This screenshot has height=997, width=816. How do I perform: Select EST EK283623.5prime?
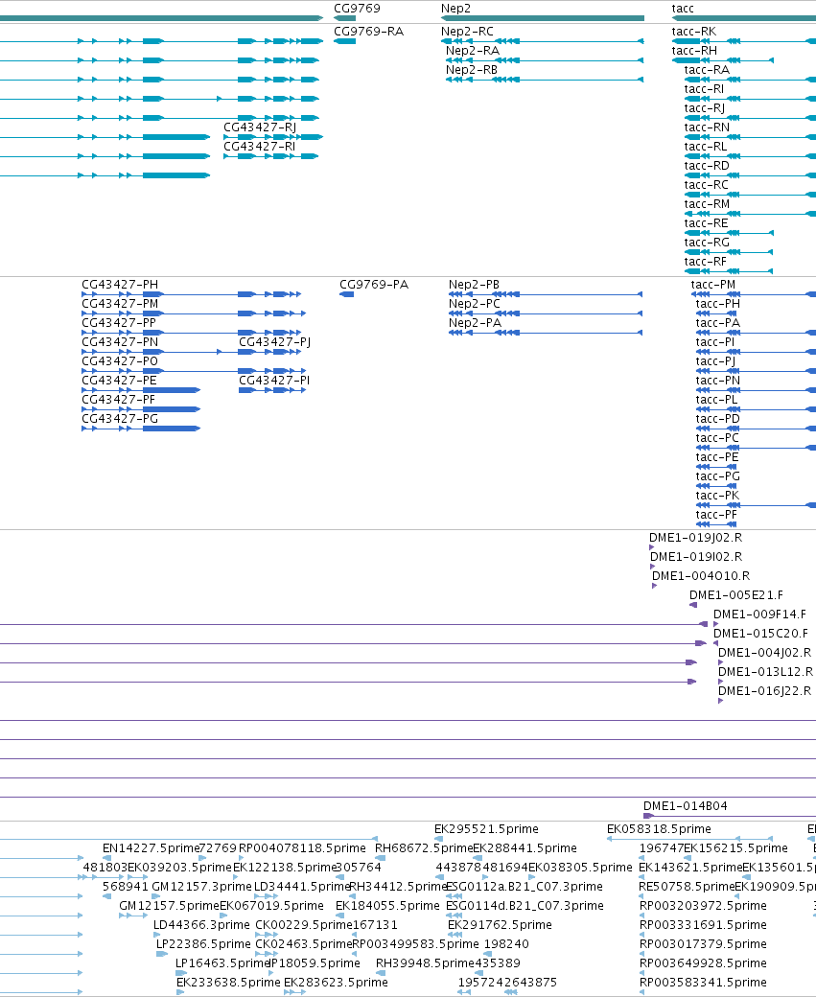[336, 983]
